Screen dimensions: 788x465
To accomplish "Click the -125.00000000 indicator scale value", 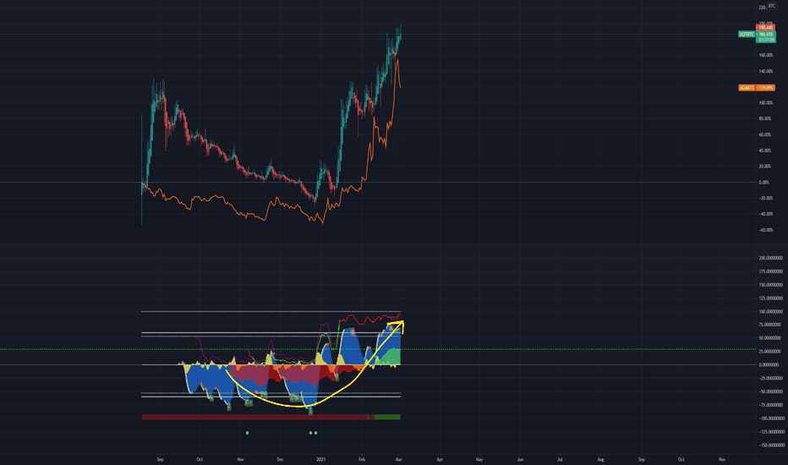I will tap(771, 432).
